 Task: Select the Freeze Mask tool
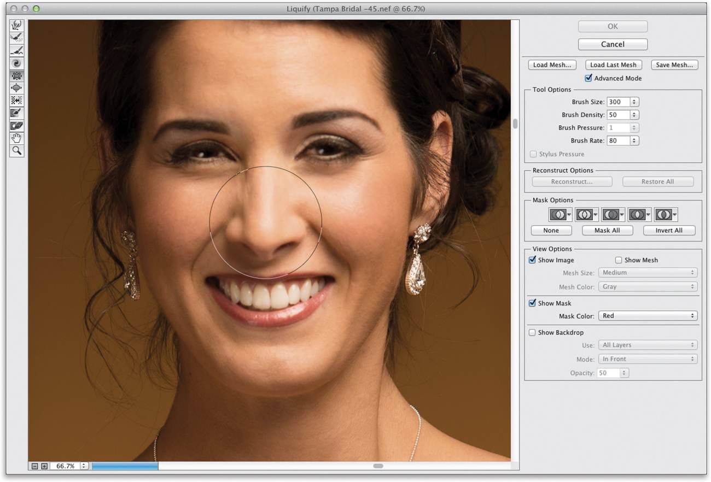tap(17, 113)
